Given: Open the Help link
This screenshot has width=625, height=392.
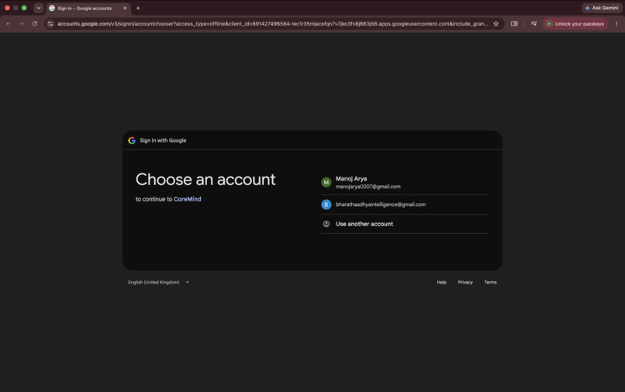Looking at the screenshot, I should pyautogui.click(x=441, y=282).
